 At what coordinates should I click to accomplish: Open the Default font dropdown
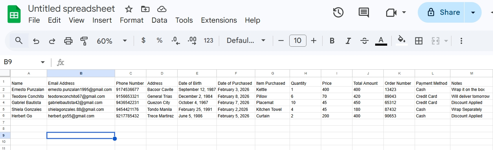tap(246, 41)
